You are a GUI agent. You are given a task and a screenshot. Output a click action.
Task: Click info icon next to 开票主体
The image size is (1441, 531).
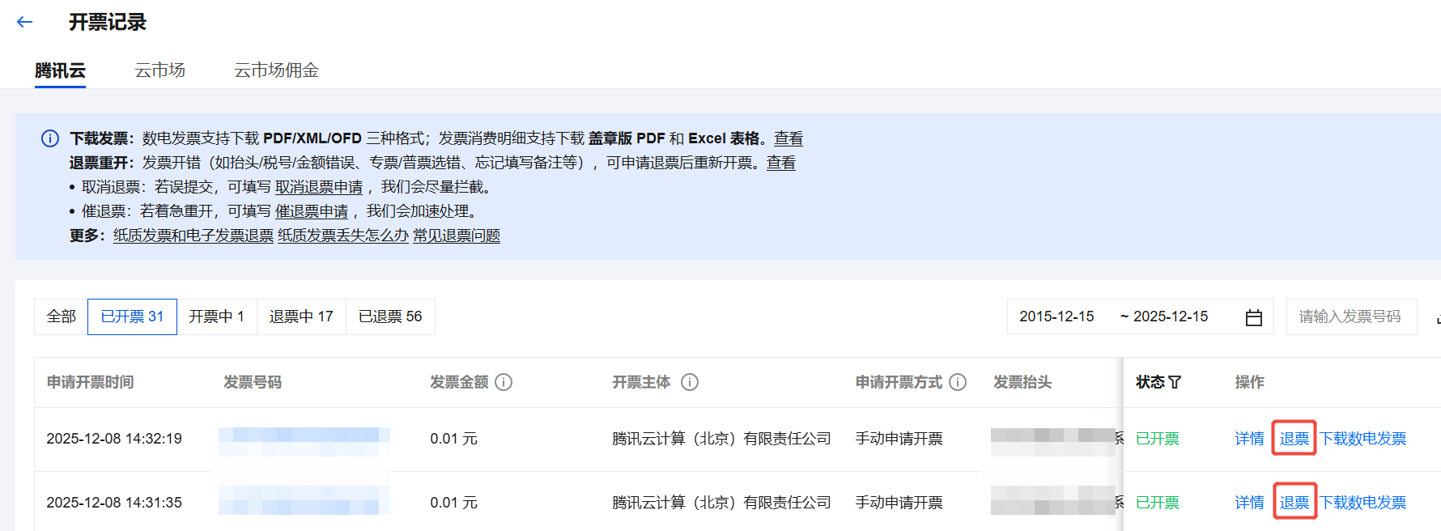[690, 382]
